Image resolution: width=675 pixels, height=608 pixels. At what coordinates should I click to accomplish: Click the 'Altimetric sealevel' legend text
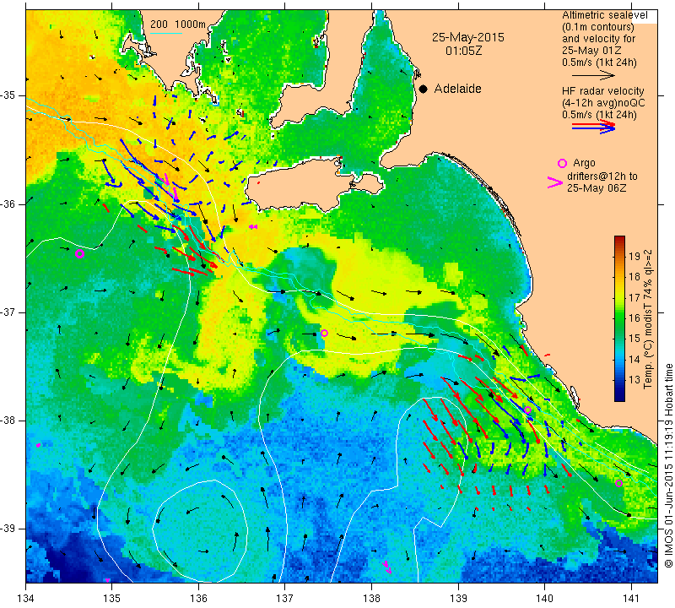coord(604,15)
